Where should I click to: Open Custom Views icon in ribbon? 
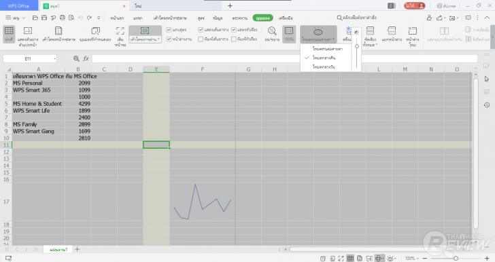click(95, 31)
